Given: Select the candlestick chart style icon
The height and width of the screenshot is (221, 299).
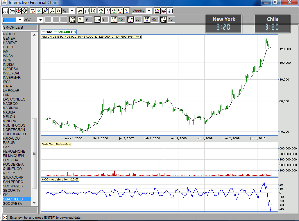Looking at the screenshot, I should pos(93,11).
